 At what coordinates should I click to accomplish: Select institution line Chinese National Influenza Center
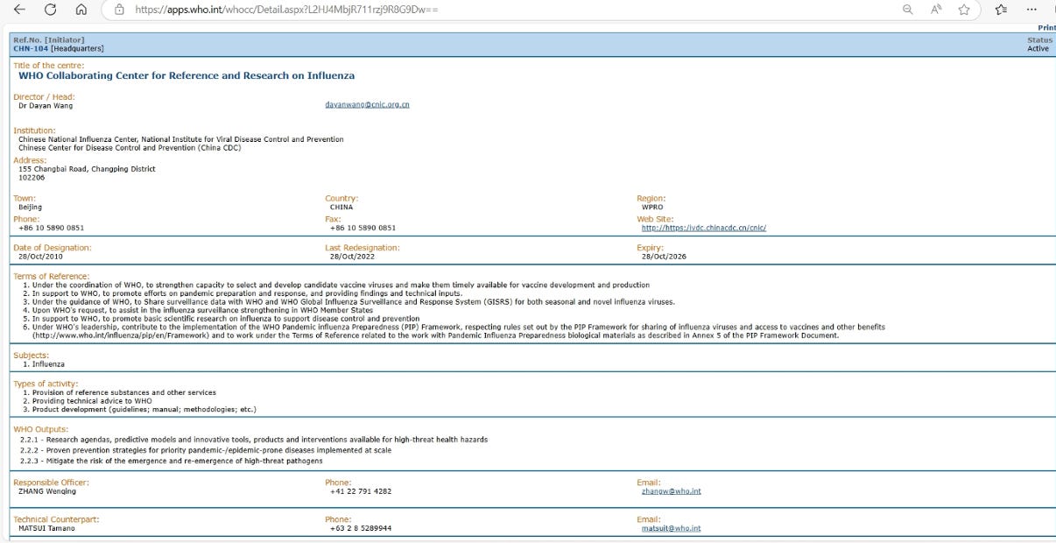click(181, 139)
